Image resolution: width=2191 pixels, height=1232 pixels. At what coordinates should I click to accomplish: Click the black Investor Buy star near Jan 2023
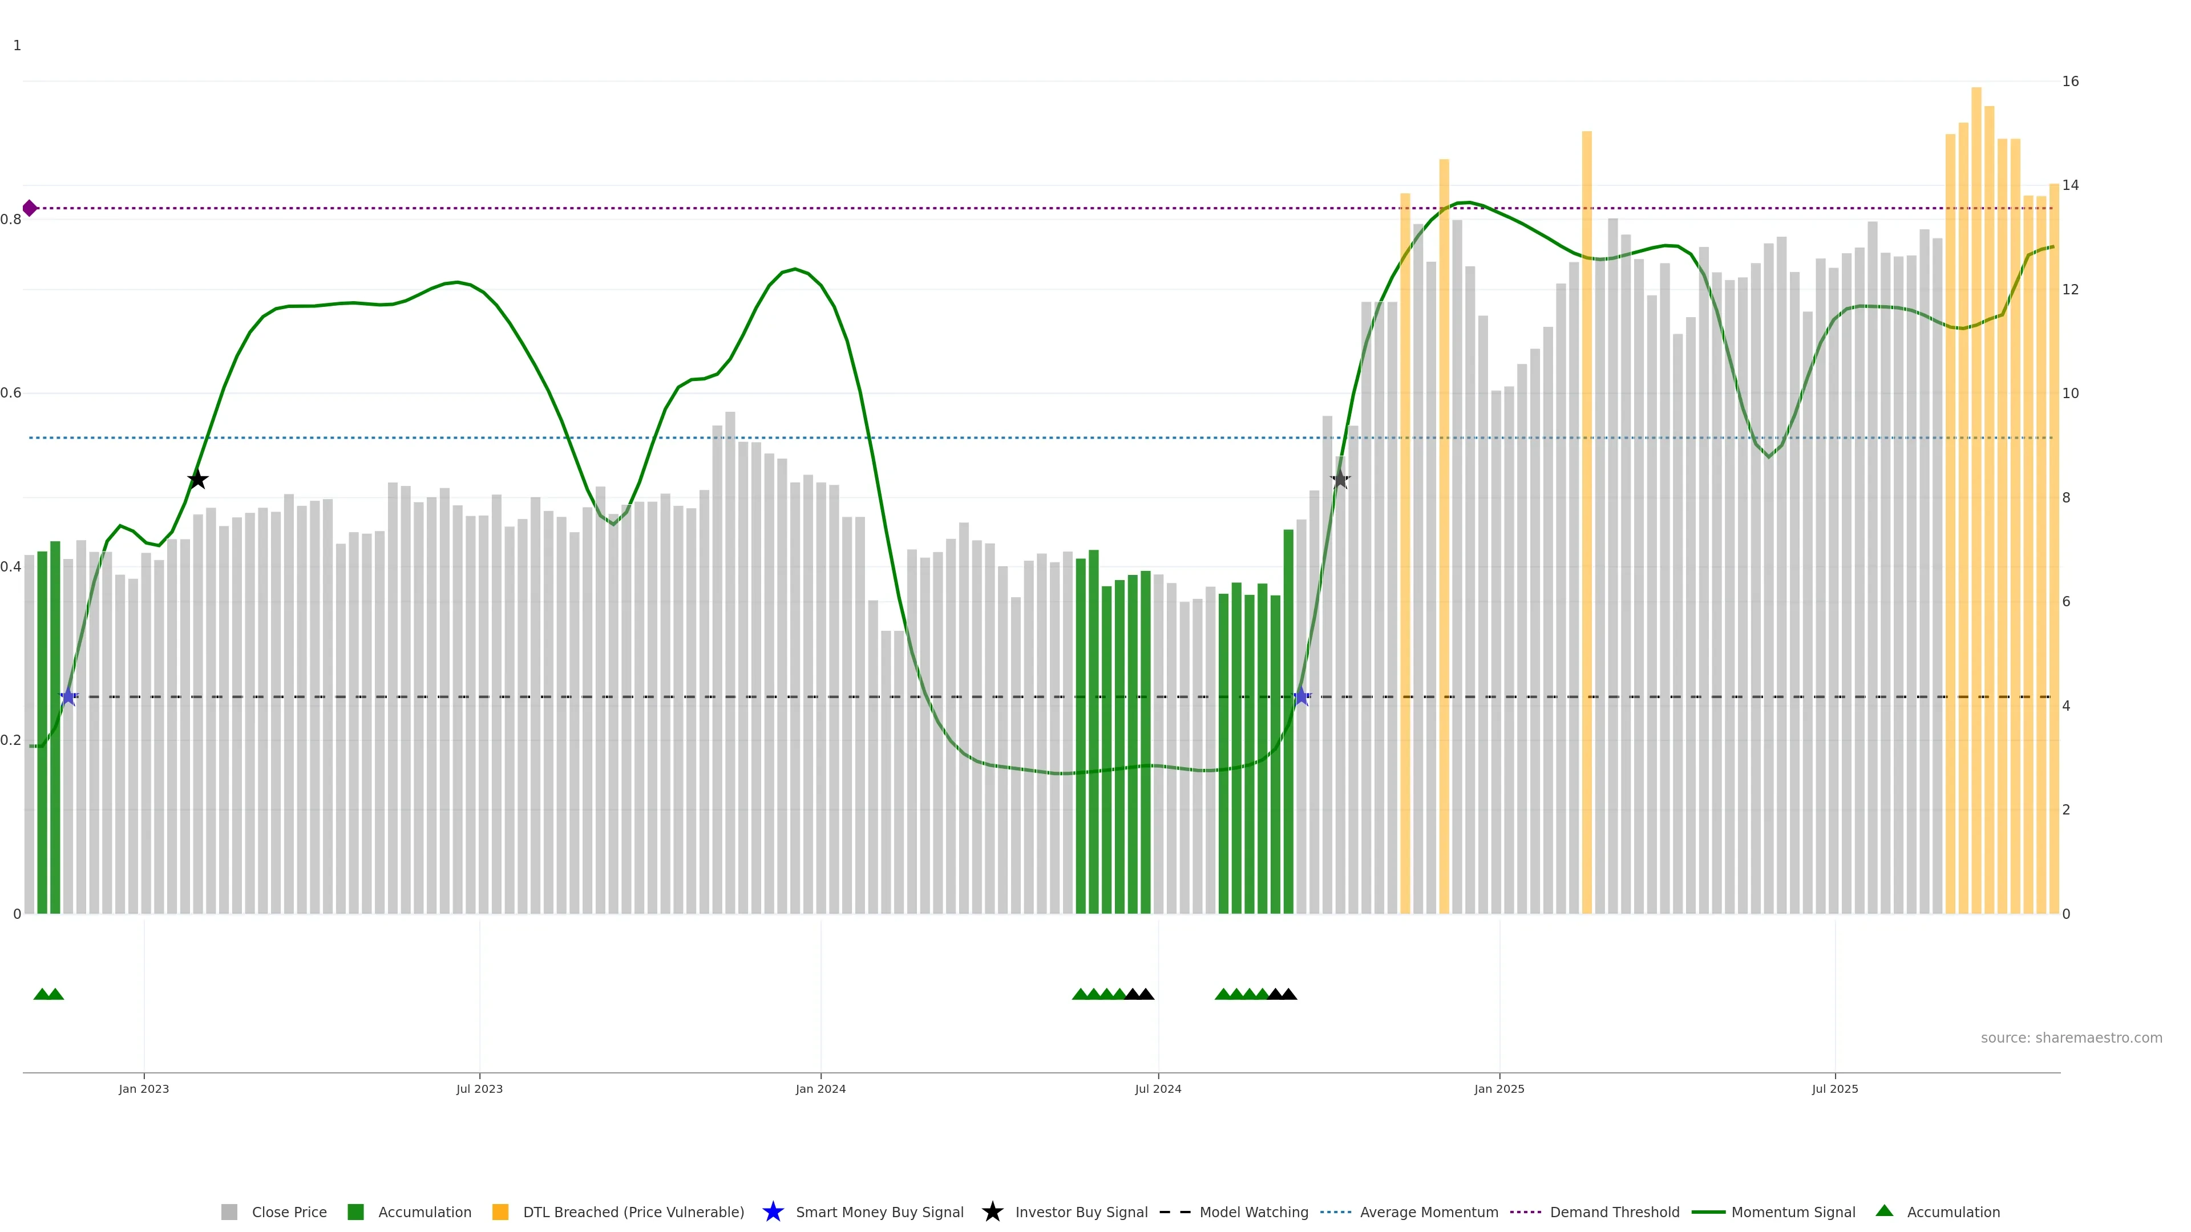[x=197, y=480]
